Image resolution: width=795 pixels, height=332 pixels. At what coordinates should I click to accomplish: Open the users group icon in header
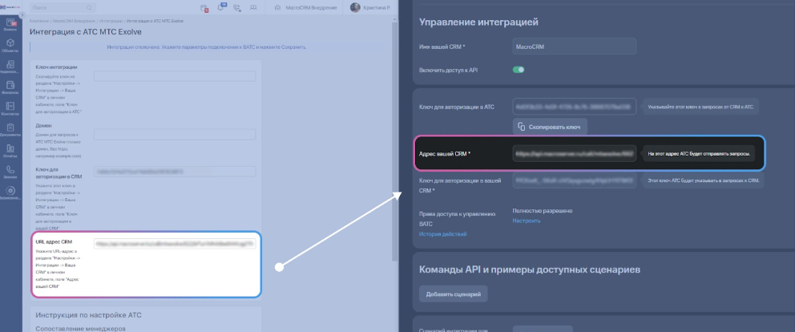[x=255, y=7]
